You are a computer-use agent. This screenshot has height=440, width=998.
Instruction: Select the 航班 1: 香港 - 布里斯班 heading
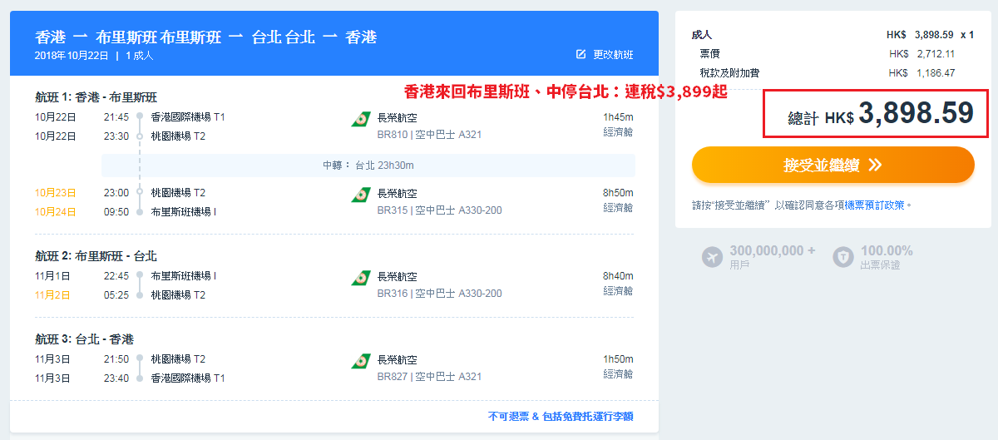(96, 97)
